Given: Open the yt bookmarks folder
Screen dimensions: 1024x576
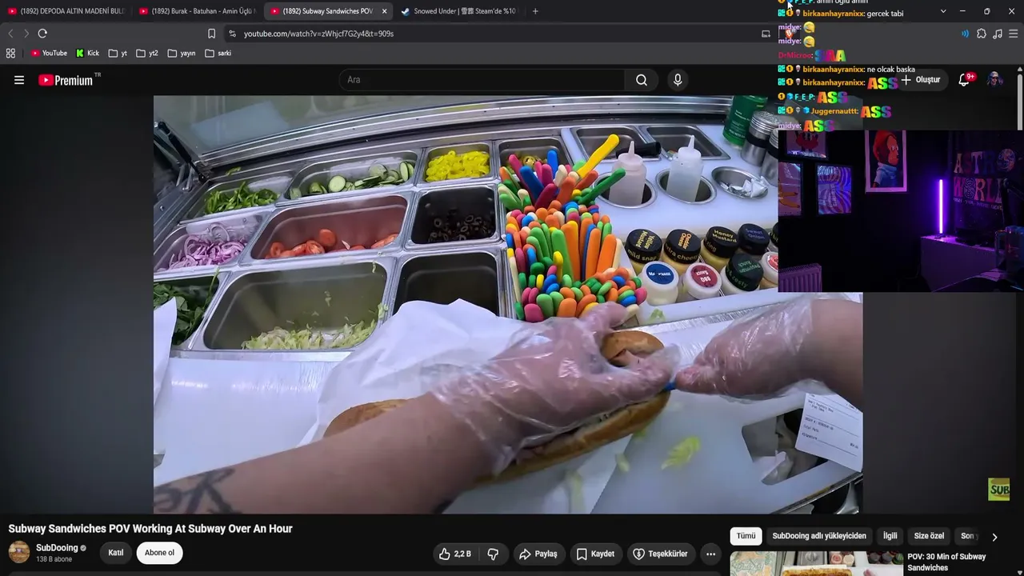Looking at the screenshot, I should (x=118, y=54).
